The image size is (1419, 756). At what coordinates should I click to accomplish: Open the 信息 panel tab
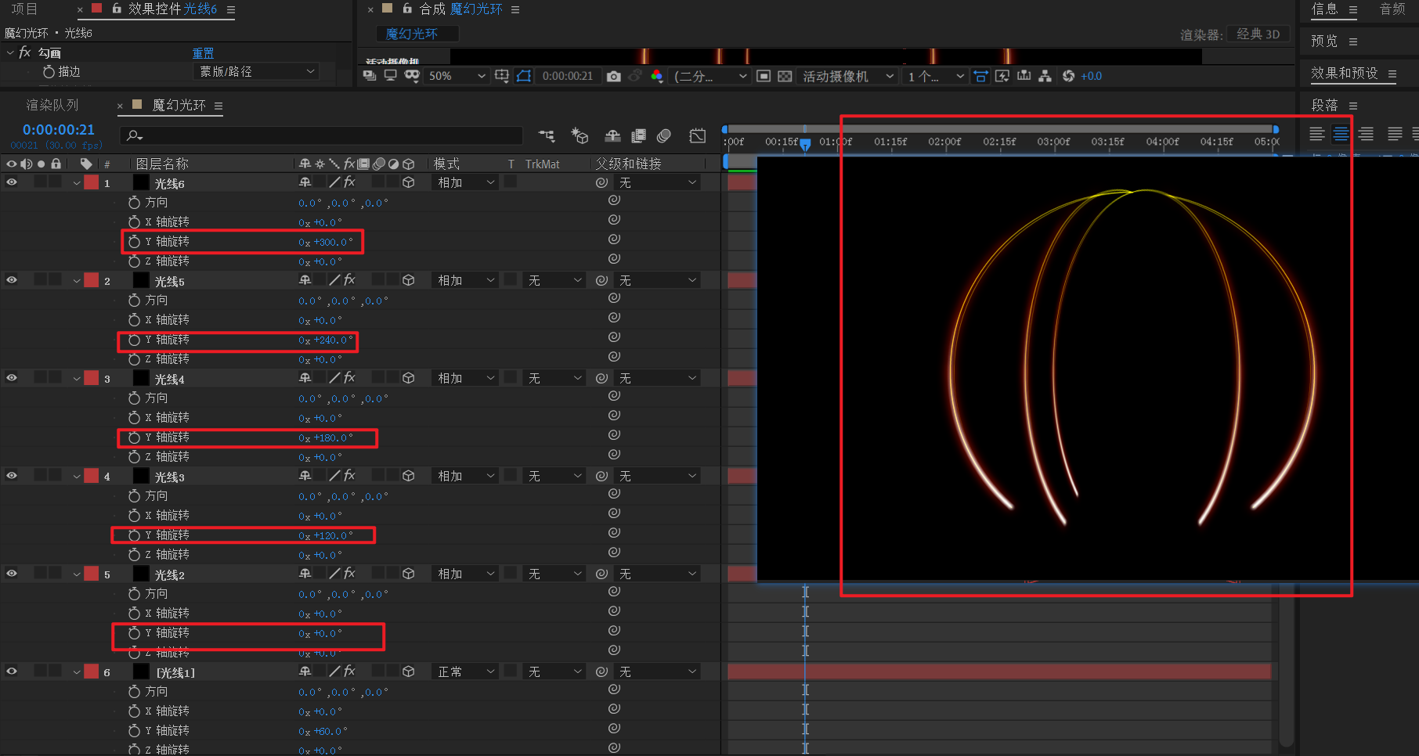tap(1324, 9)
